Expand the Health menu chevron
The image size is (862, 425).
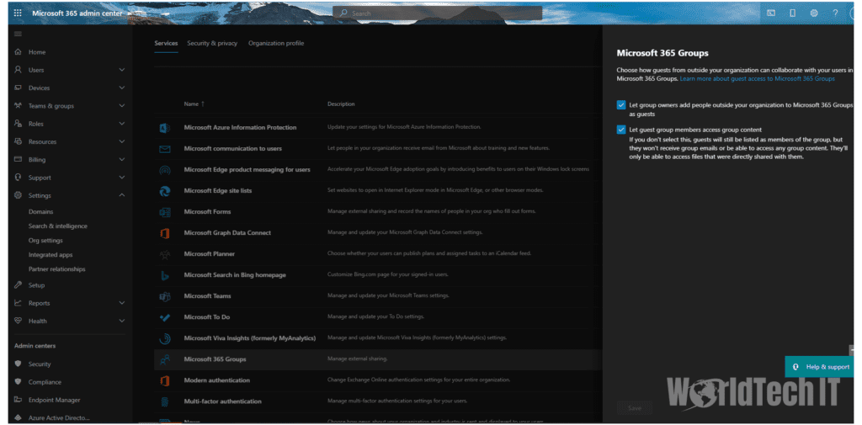point(122,321)
